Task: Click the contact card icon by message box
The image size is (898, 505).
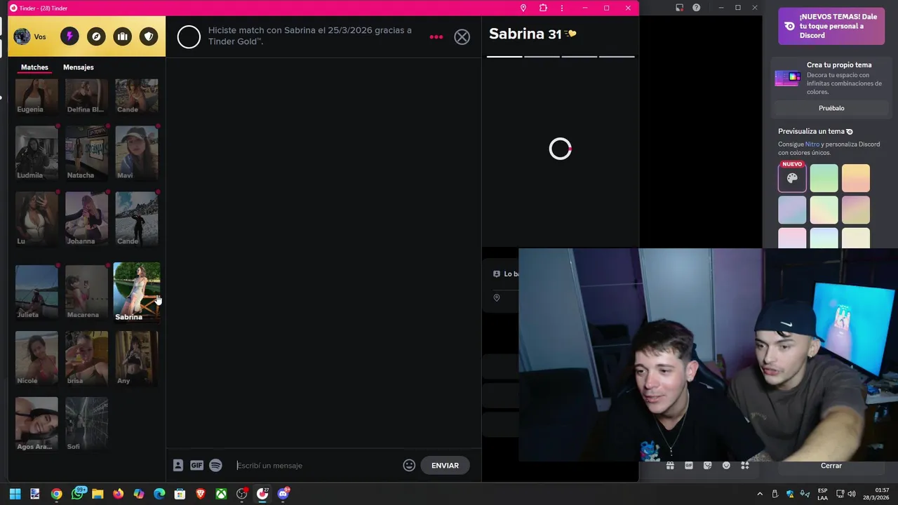Action: click(178, 465)
